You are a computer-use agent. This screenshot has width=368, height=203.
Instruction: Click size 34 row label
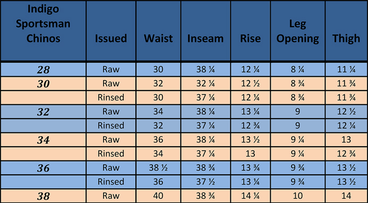coord(43,140)
